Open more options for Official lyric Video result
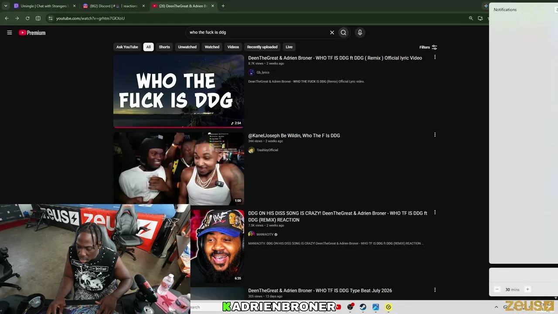 tap(435, 57)
